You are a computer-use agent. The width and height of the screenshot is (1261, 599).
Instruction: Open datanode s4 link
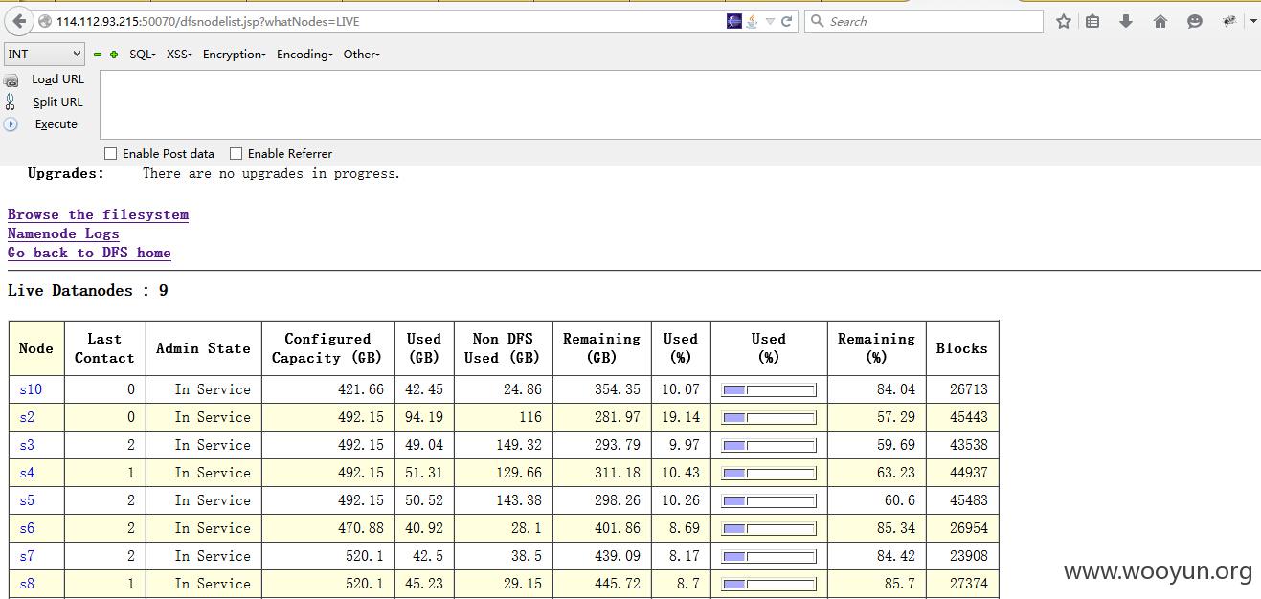(27, 473)
